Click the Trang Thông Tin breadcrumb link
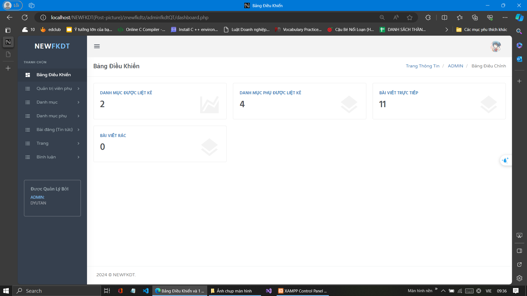 [x=423, y=66]
